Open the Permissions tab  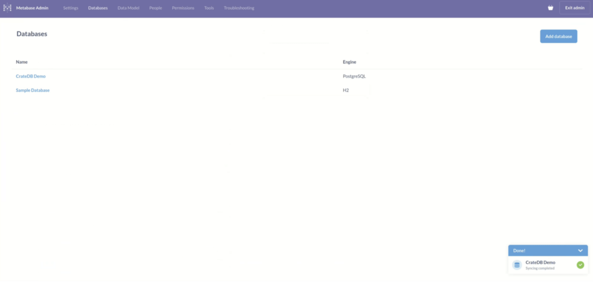point(183,8)
